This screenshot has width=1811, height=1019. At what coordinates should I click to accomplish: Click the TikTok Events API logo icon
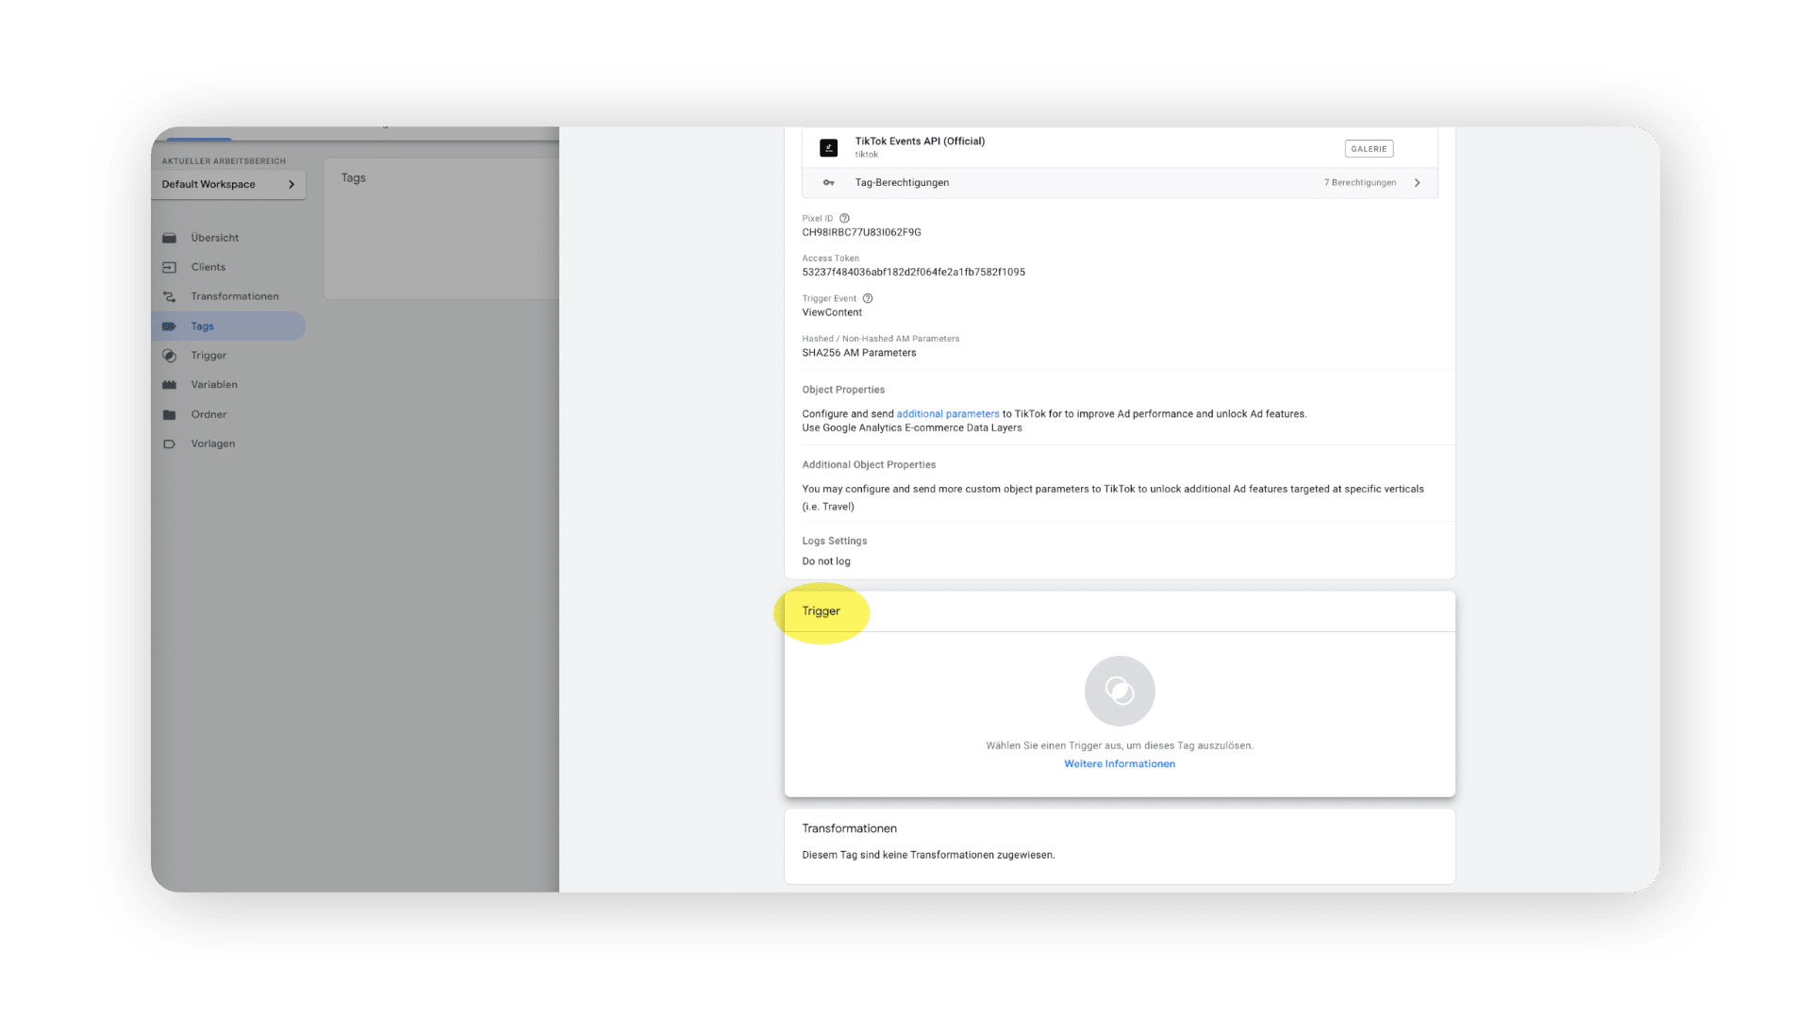point(828,148)
